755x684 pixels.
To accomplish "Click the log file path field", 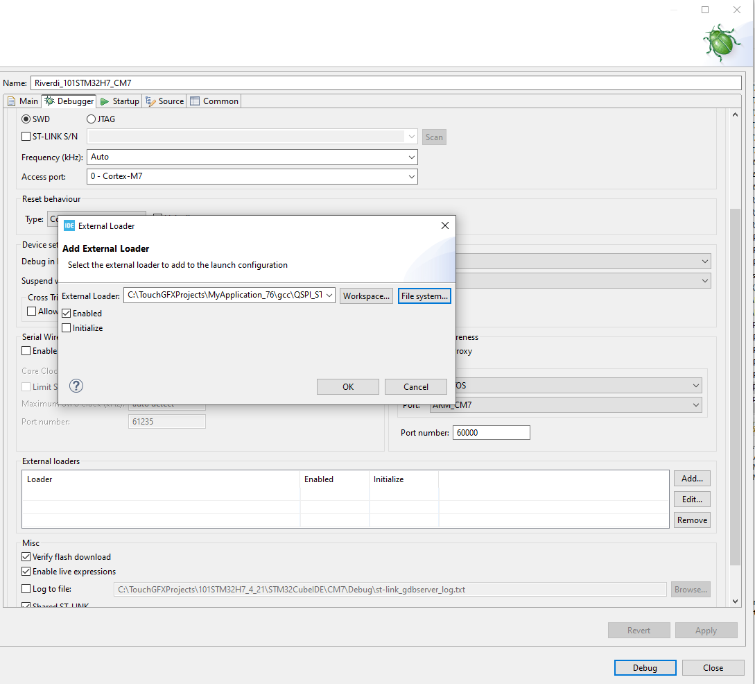I will pos(390,589).
